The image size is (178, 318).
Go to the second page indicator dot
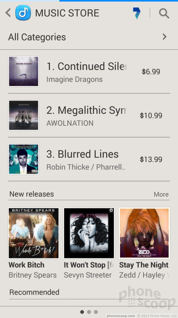pyautogui.click(x=89, y=312)
